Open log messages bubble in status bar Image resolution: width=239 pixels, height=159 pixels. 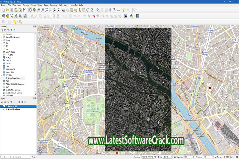[x=237, y=157]
